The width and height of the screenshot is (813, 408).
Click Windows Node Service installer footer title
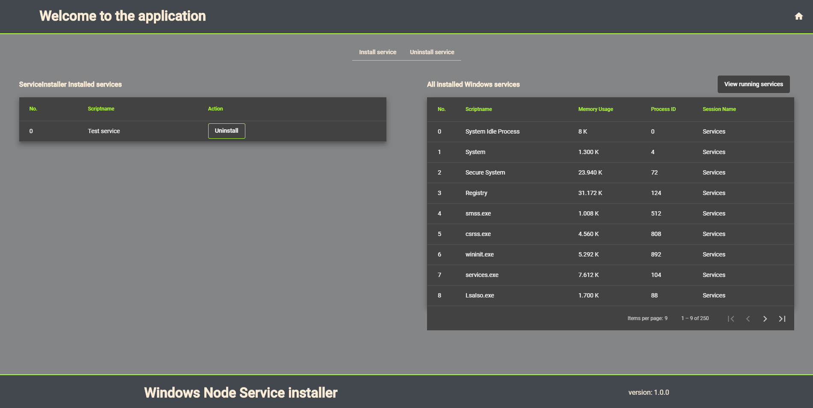point(241,393)
